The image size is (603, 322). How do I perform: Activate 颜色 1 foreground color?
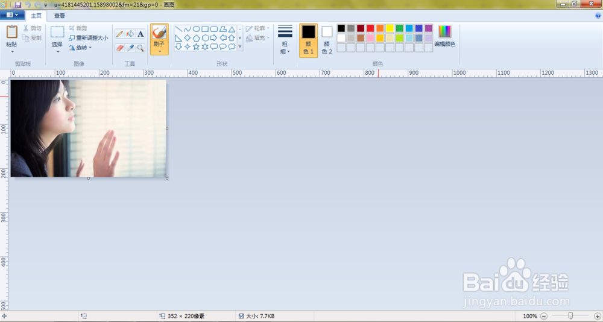tap(308, 40)
